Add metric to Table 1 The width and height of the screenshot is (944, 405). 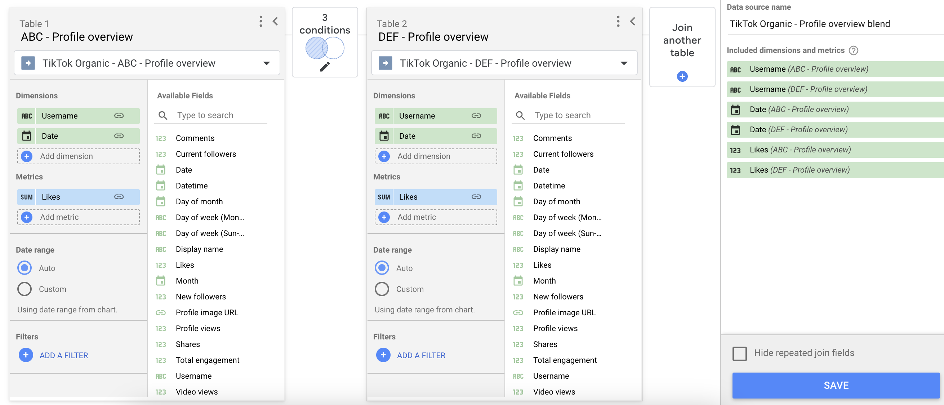tap(79, 217)
